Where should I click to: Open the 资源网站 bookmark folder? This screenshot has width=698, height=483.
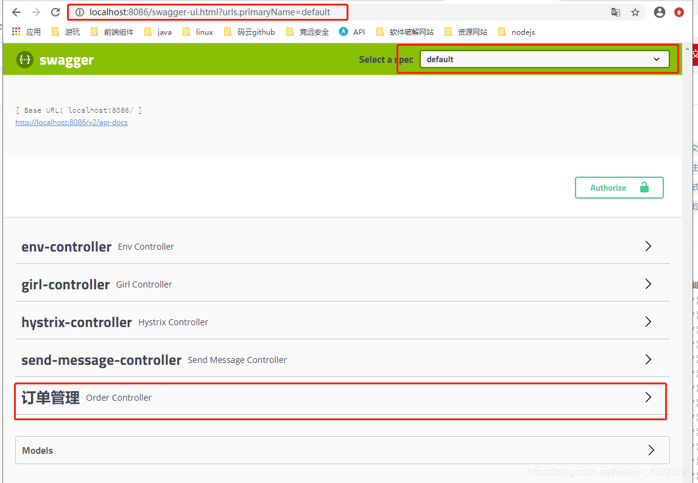tap(466, 32)
